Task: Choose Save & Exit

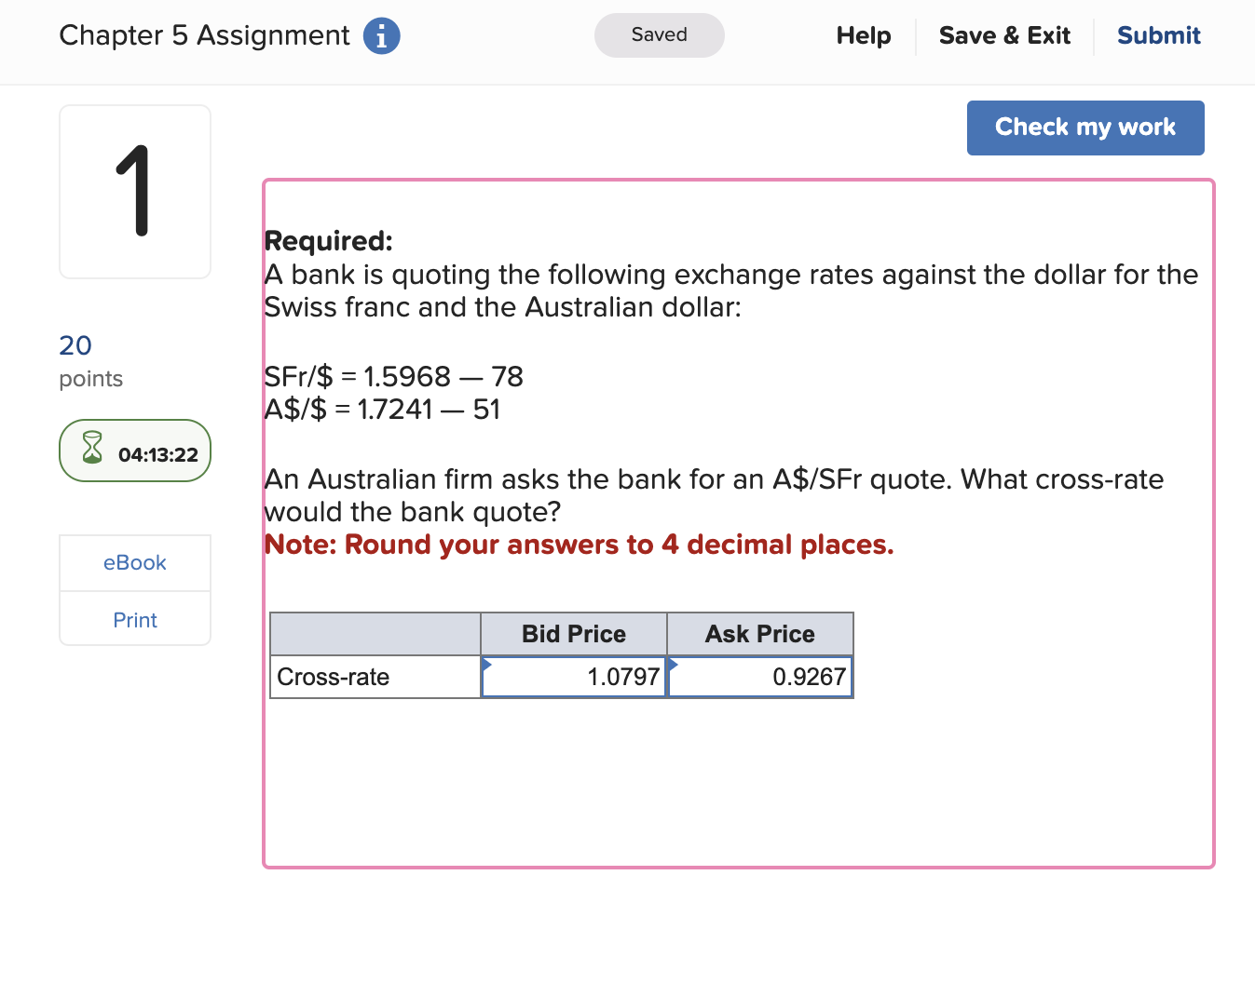Action: [1004, 35]
